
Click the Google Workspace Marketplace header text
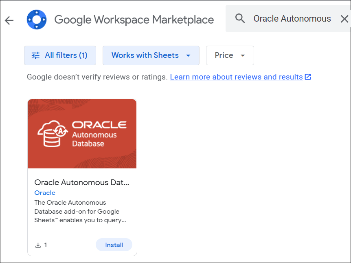[x=134, y=19]
